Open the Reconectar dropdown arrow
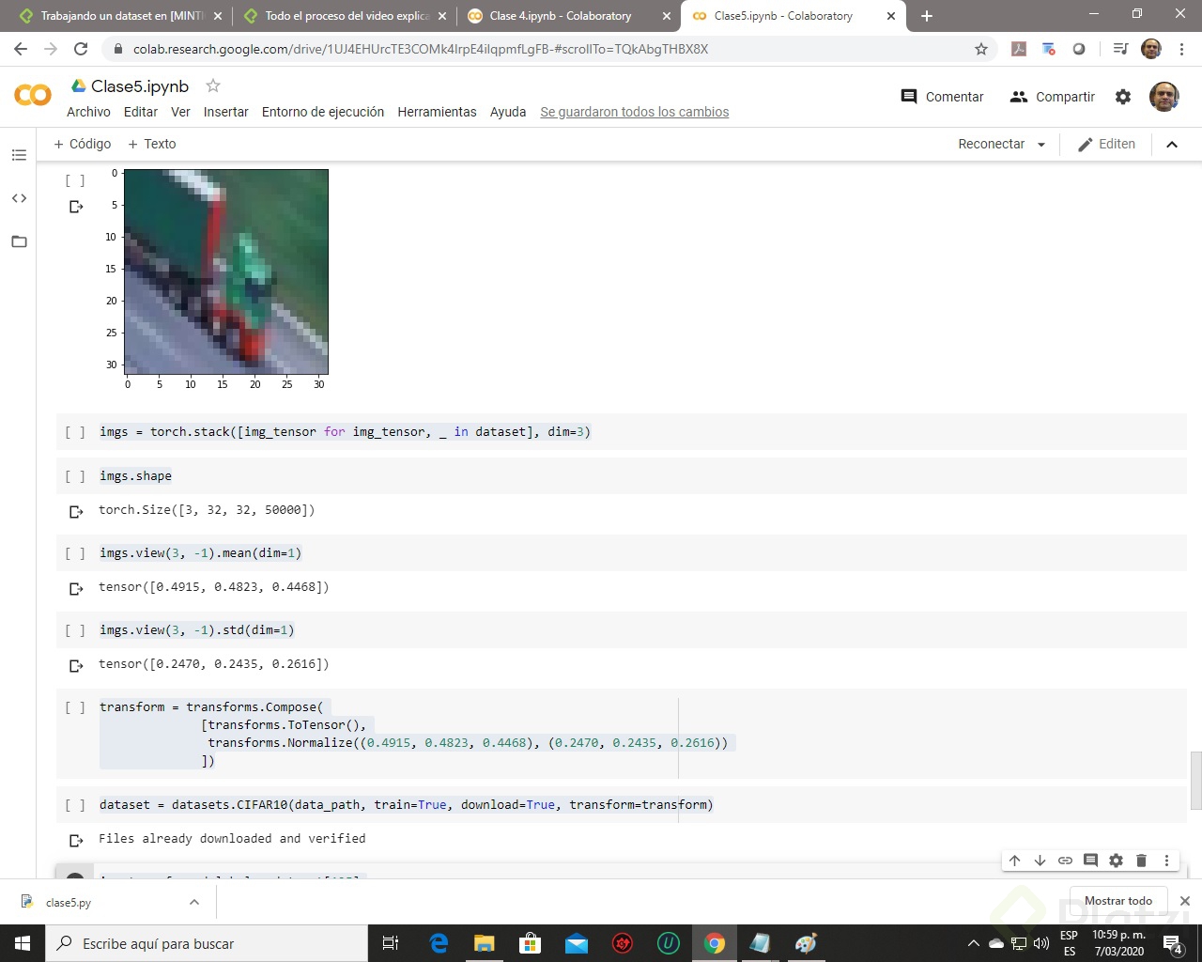The width and height of the screenshot is (1202, 962). point(1041,145)
